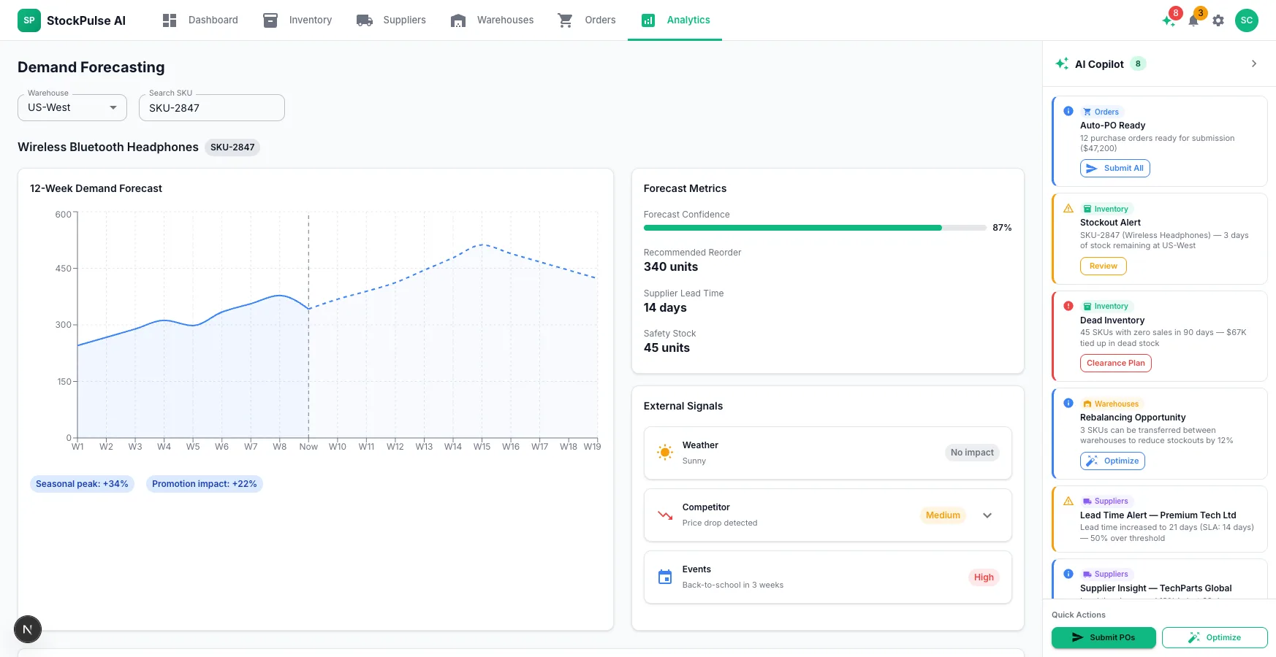Click the Search SKU input field
The image size is (1276, 657).
click(x=212, y=107)
